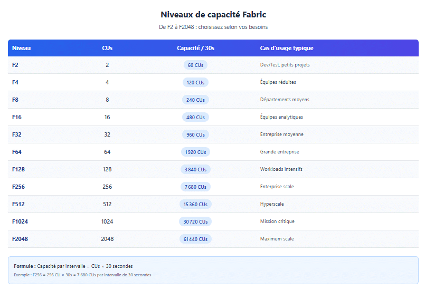Select the F8 level label

(x=15, y=100)
